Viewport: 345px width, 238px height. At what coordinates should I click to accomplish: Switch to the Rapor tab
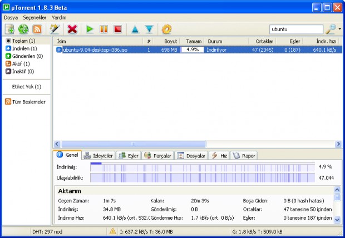coord(244,156)
